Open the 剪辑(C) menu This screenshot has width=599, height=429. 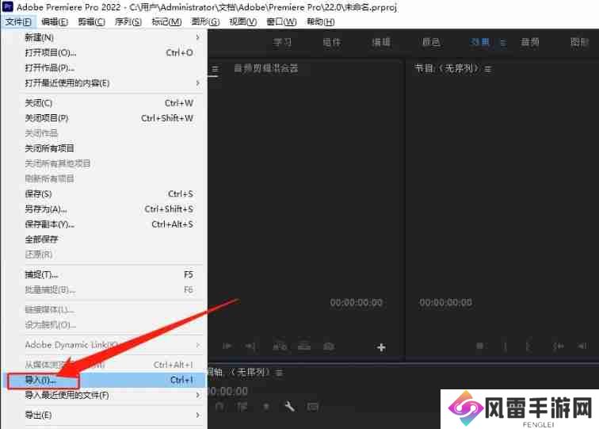(91, 21)
